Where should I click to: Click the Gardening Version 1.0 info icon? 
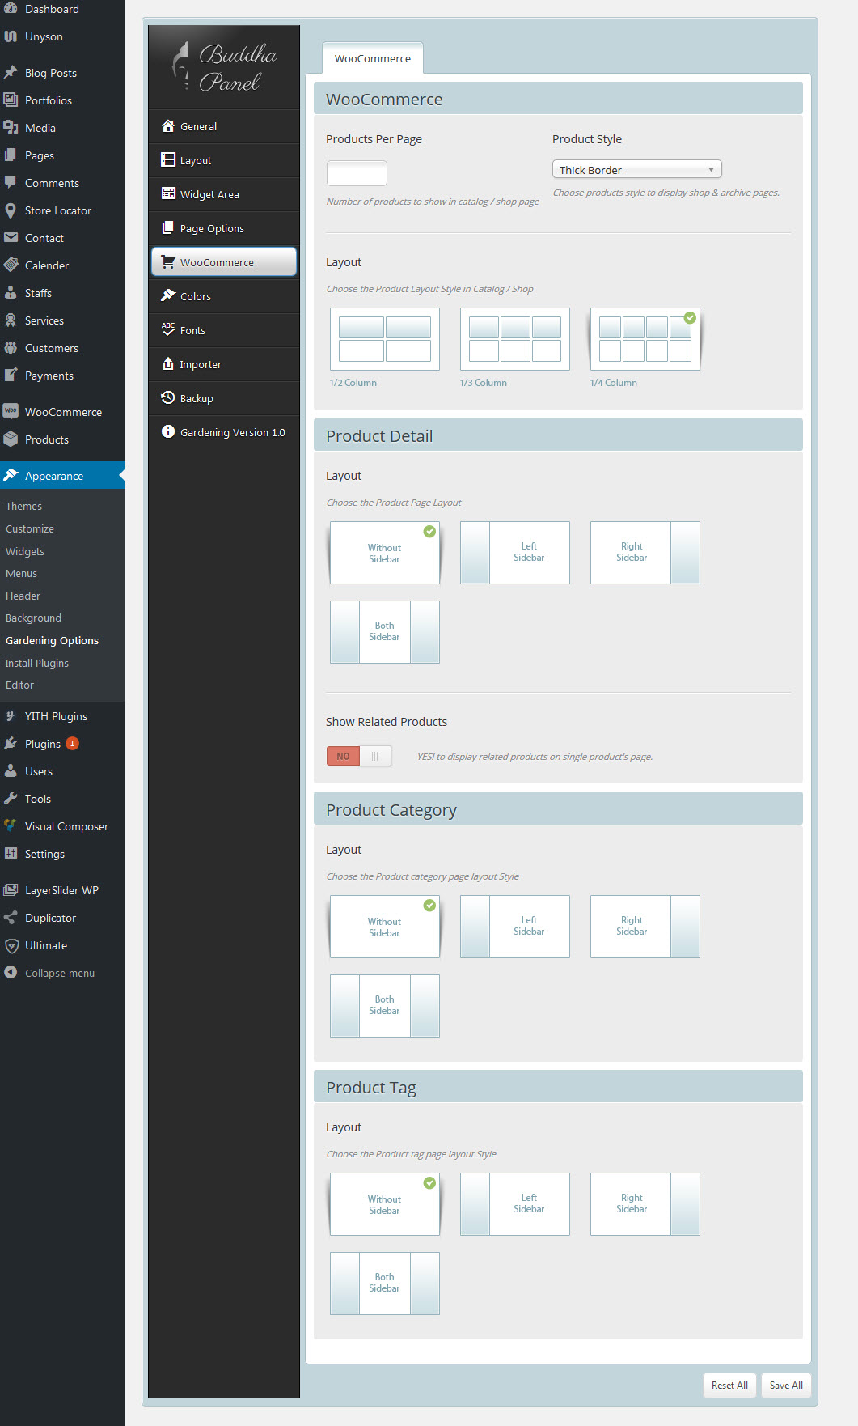(x=168, y=431)
